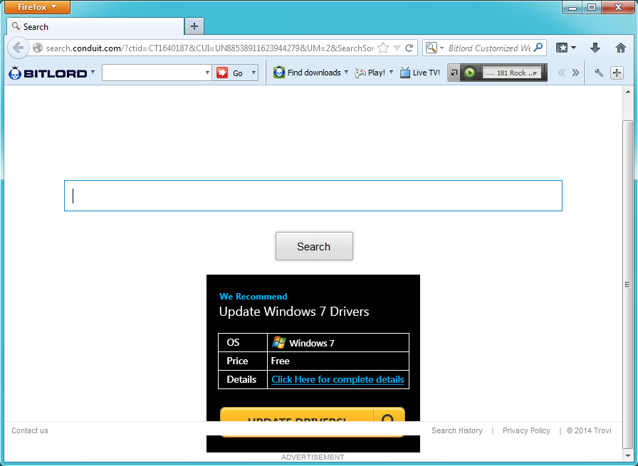The image size is (638, 466).
Task: Click the magnifier in the browser search box
Action: pyautogui.click(x=538, y=48)
